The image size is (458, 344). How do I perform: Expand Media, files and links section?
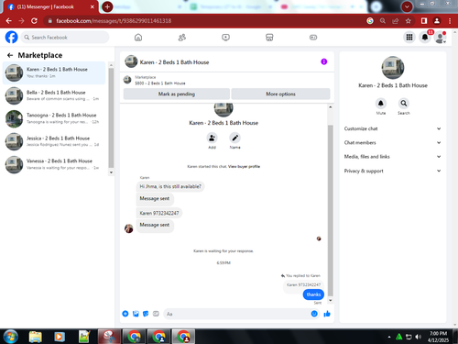coord(393,157)
